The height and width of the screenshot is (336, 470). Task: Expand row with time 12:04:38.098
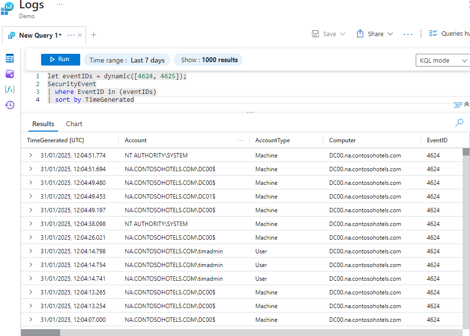[x=31, y=224]
